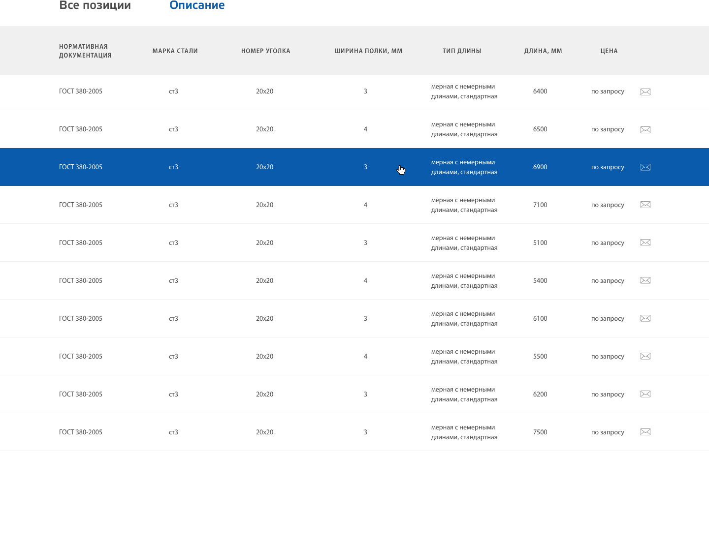
Task: Click the envelope icon in the 7500 length row
Action: click(645, 432)
